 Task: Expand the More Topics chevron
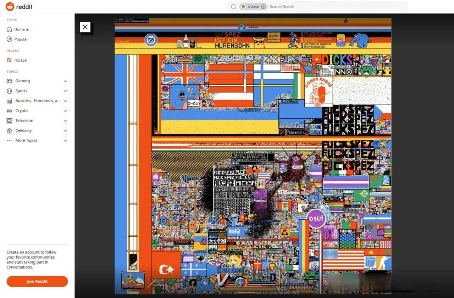tap(65, 141)
